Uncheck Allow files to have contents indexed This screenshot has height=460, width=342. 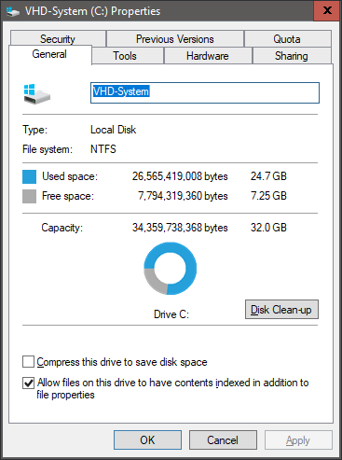click(28, 383)
